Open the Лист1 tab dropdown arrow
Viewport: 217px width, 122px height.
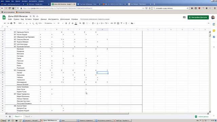point(21,117)
